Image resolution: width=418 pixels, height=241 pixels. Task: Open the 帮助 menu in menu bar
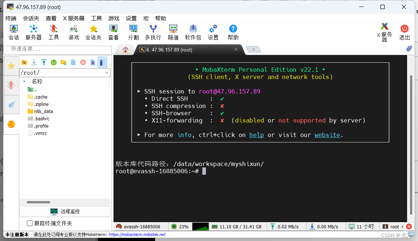pos(161,18)
